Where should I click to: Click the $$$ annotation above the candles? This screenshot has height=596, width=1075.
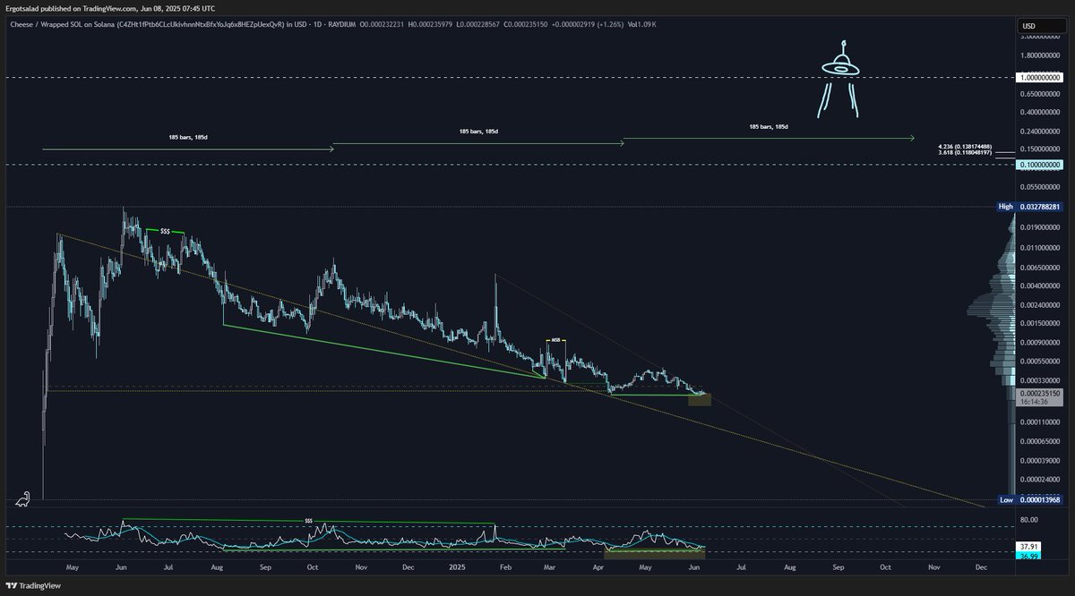(x=165, y=230)
